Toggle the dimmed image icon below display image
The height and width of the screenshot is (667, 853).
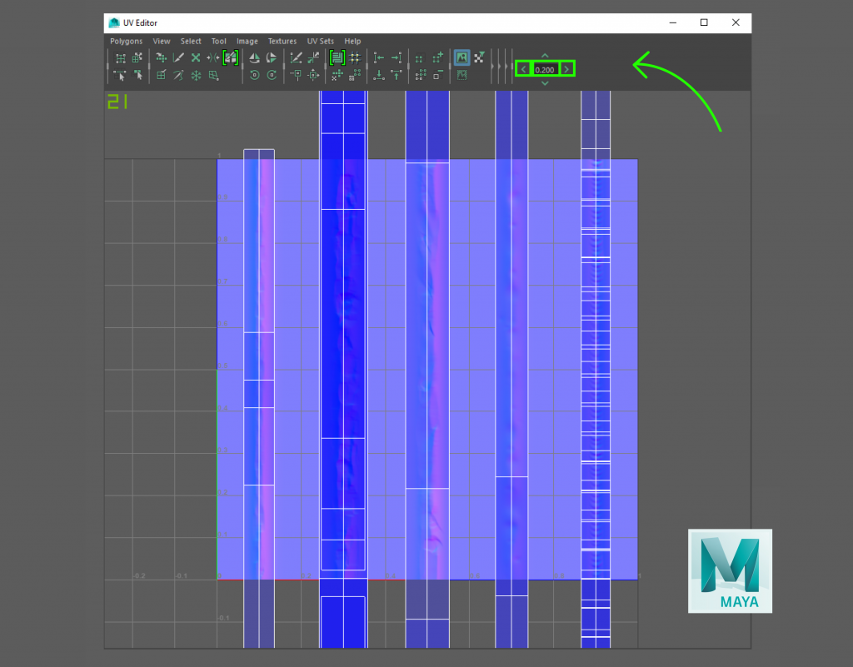pyautogui.click(x=461, y=75)
